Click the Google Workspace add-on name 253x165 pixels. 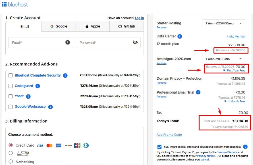pos(30,107)
